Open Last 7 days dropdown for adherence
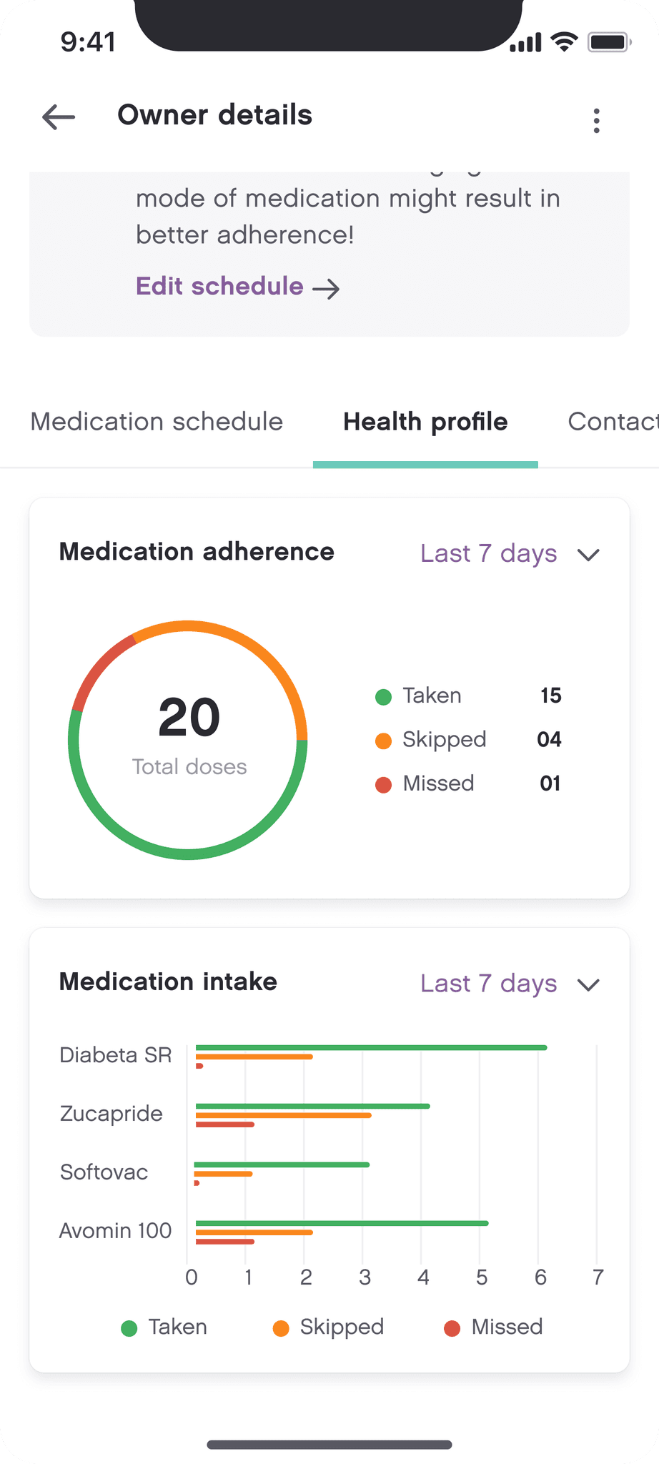Image resolution: width=659 pixels, height=1464 pixels. 488,553
